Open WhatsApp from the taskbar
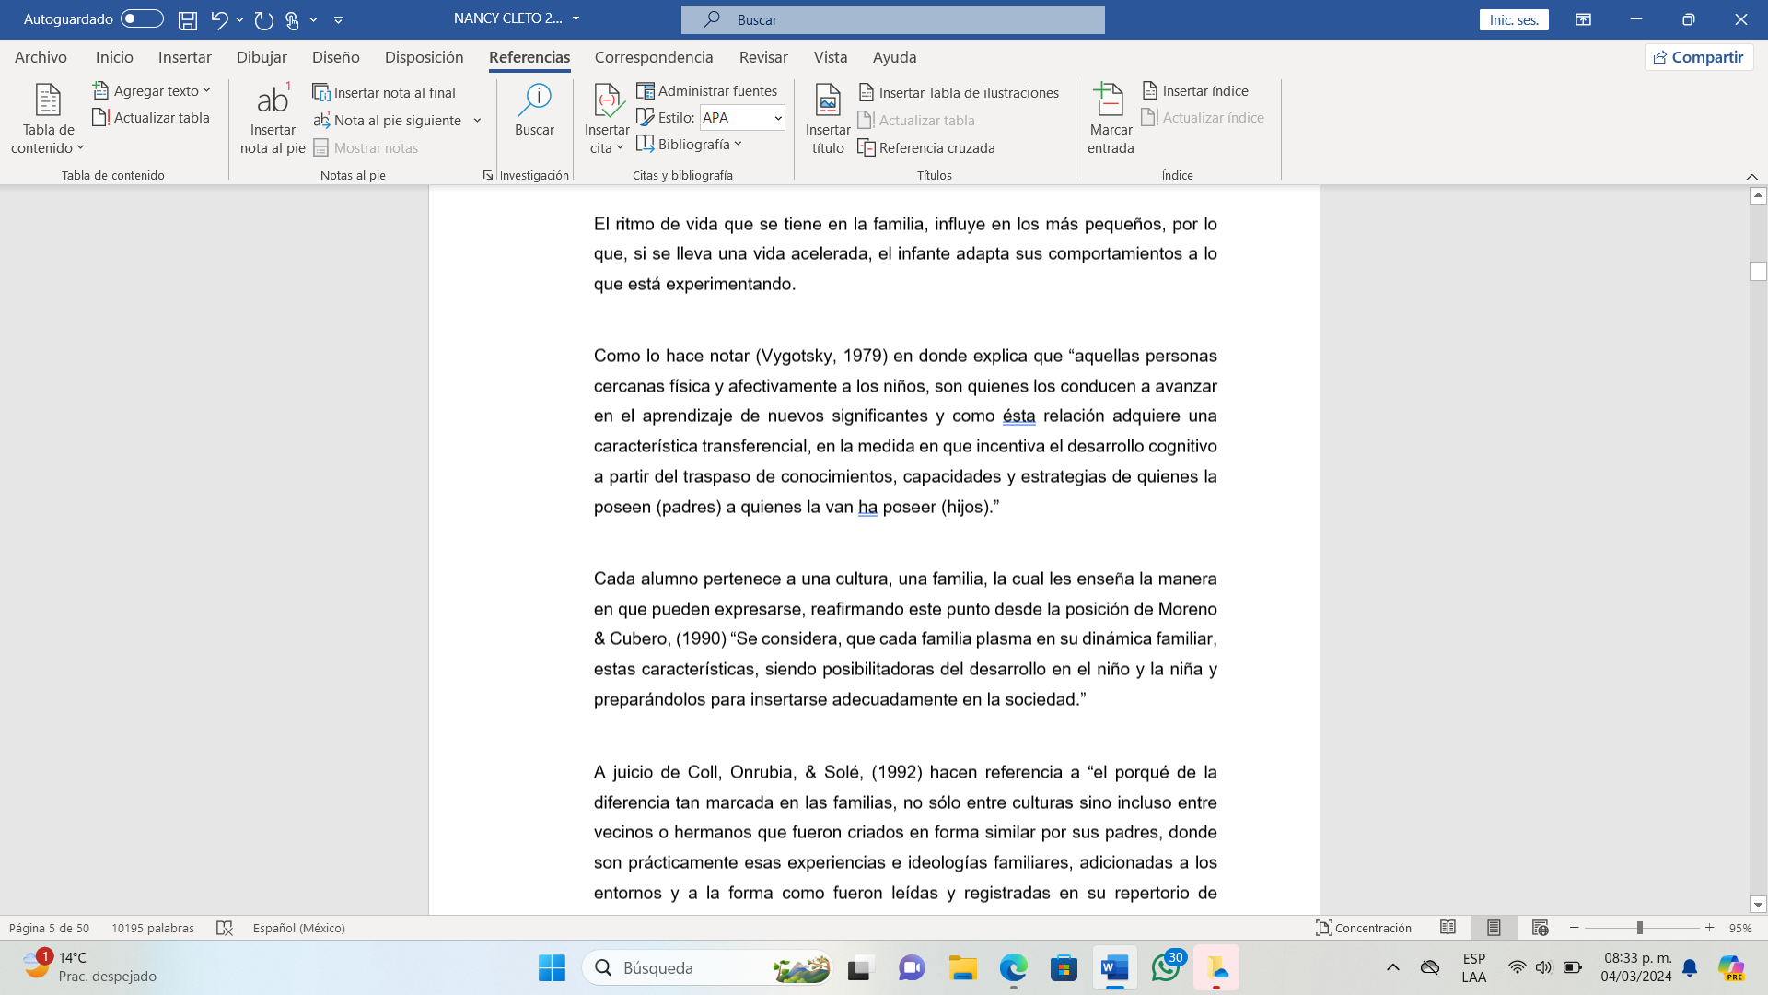 pyautogui.click(x=1166, y=968)
